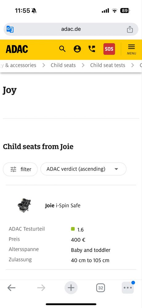
Task: Open the Joie i-Spin Safe product title
Action: pos(63,206)
